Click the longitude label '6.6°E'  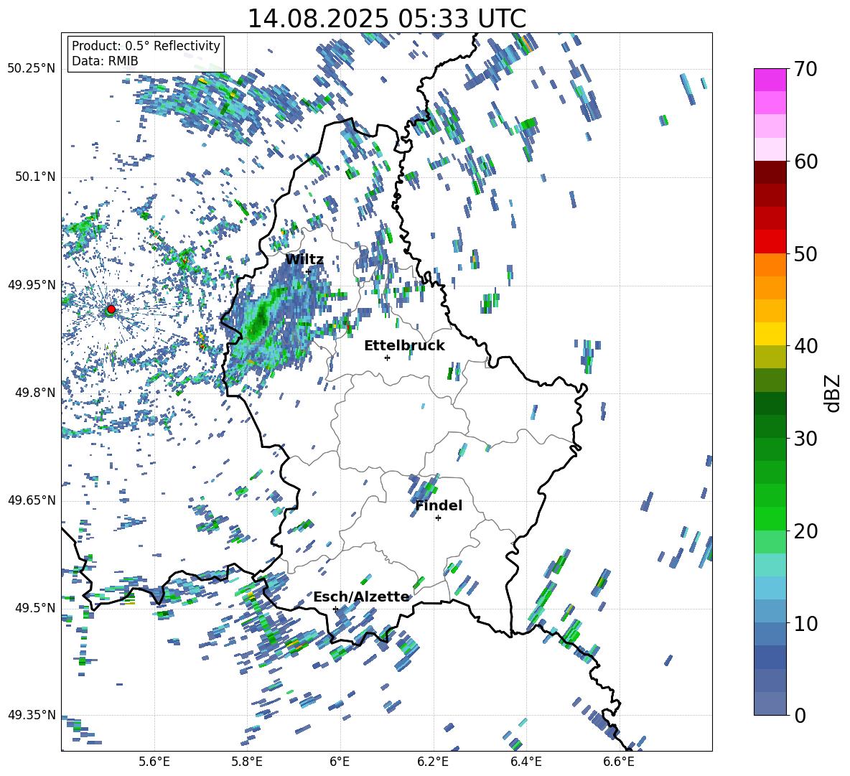[x=619, y=762]
